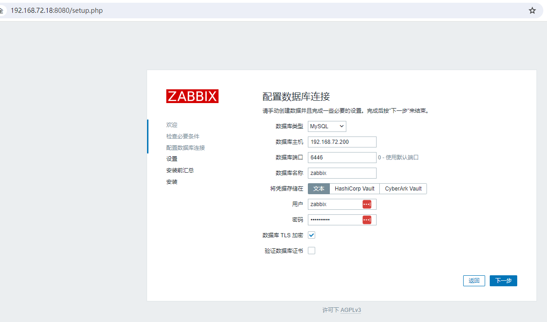Switch credentials storage to 文本
This screenshot has height=322, width=547.
click(x=319, y=188)
